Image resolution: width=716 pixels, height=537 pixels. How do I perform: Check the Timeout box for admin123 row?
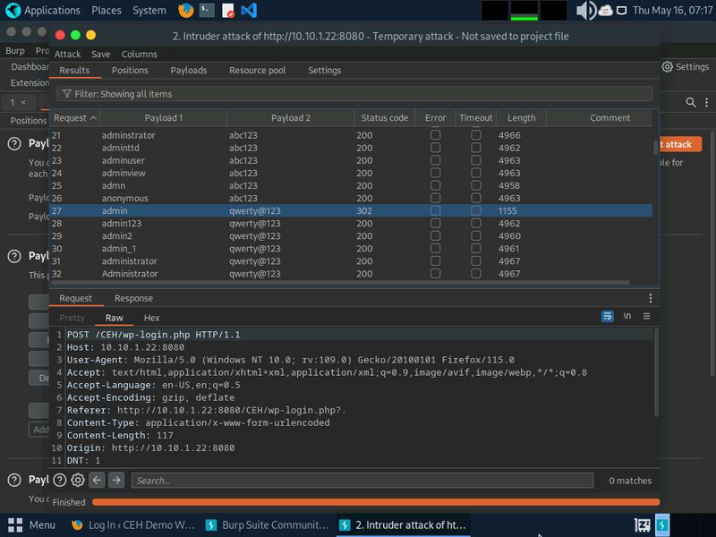pos(476,223)
